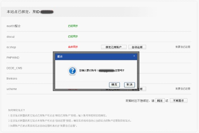Click the dialog's account confirmation message
Viewport: 199px width, 133px height.
[102, 70]
